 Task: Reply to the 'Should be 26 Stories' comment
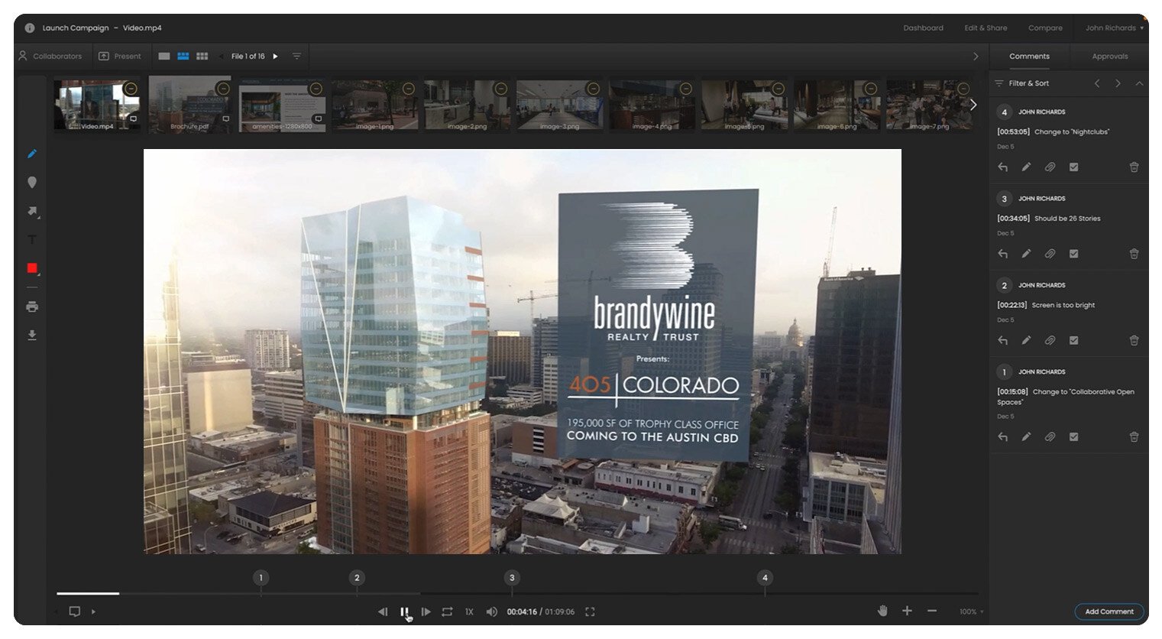(x=1003, y=254)
